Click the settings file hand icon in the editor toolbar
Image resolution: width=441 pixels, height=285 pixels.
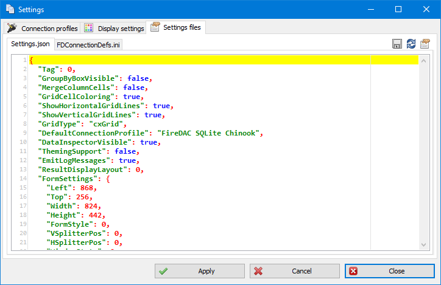(x=425, y=44)
